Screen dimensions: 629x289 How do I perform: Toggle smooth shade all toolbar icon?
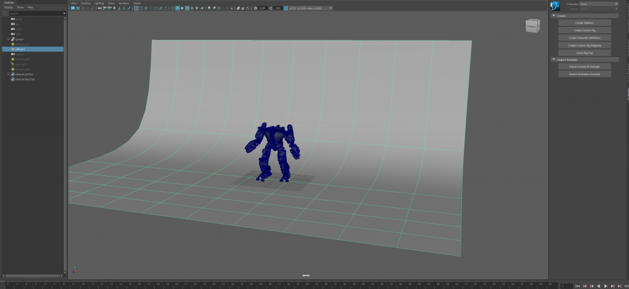pos(178,8)
